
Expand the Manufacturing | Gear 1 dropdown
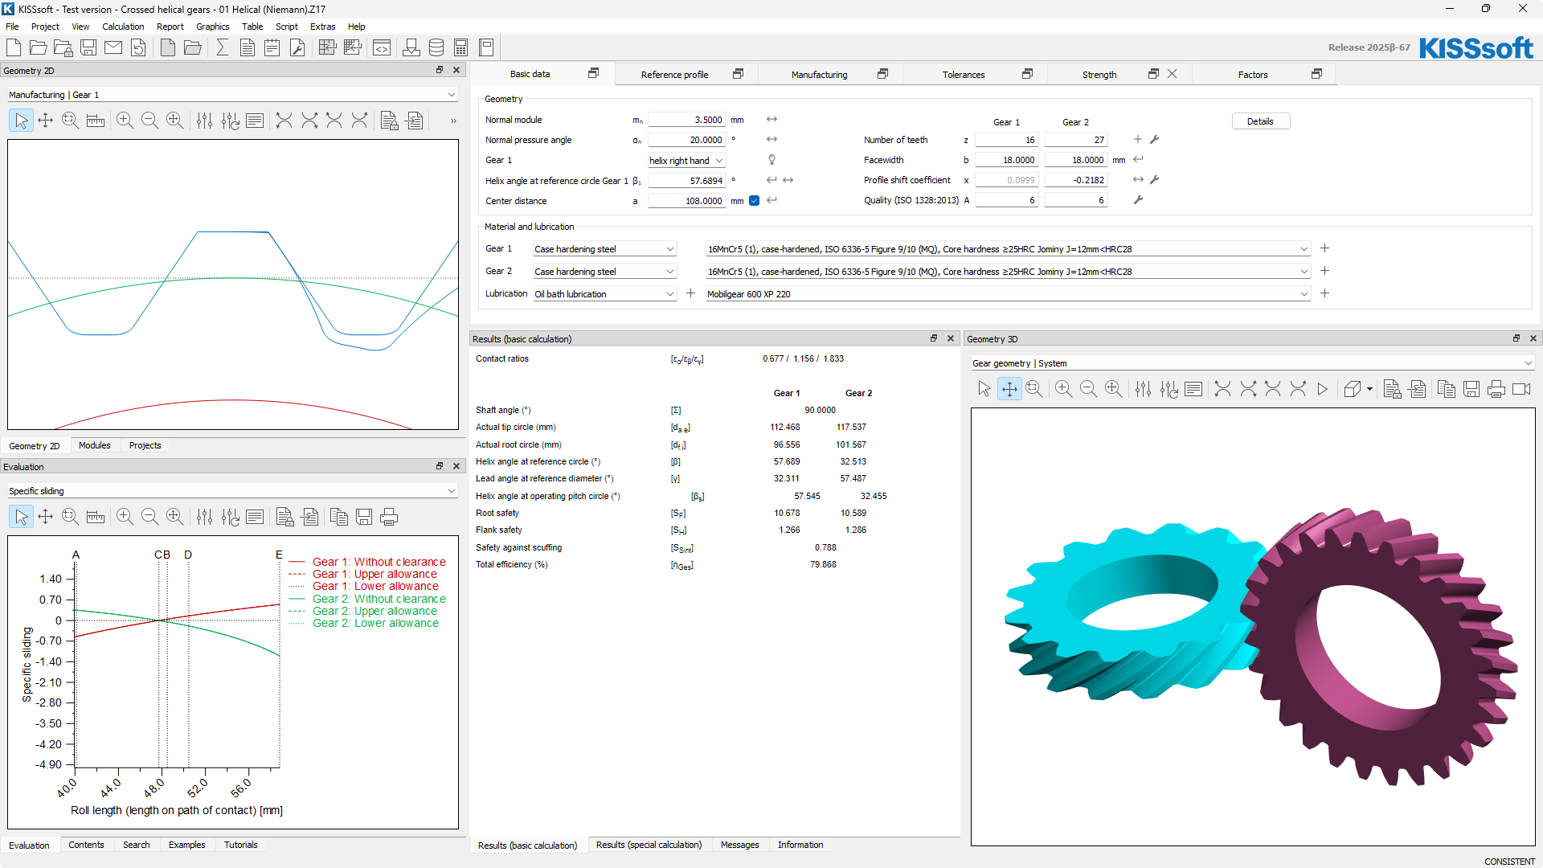click(452, 95)
